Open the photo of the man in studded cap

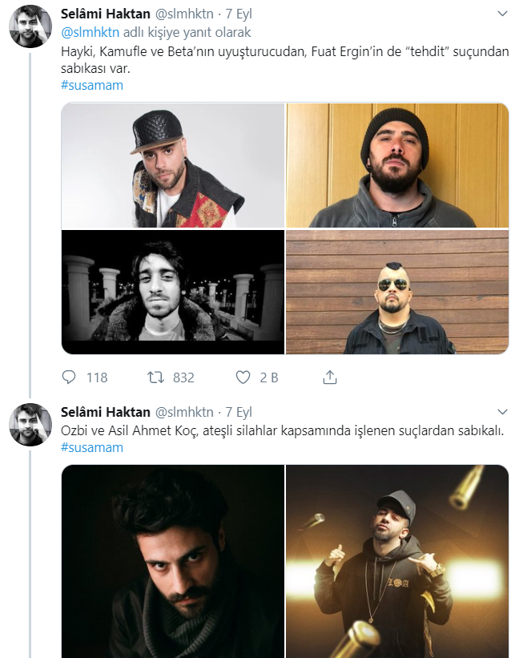tap(173, 165)
